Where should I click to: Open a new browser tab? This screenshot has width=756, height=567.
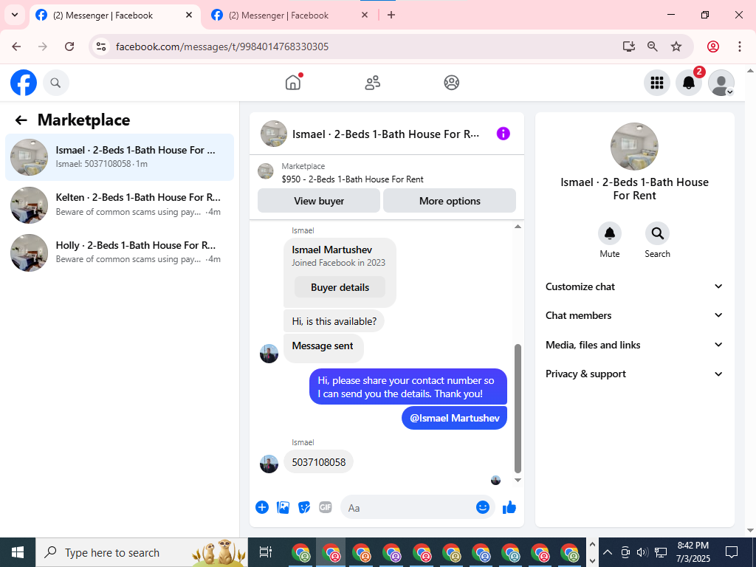pyautogui.click(x=391, y=15)
